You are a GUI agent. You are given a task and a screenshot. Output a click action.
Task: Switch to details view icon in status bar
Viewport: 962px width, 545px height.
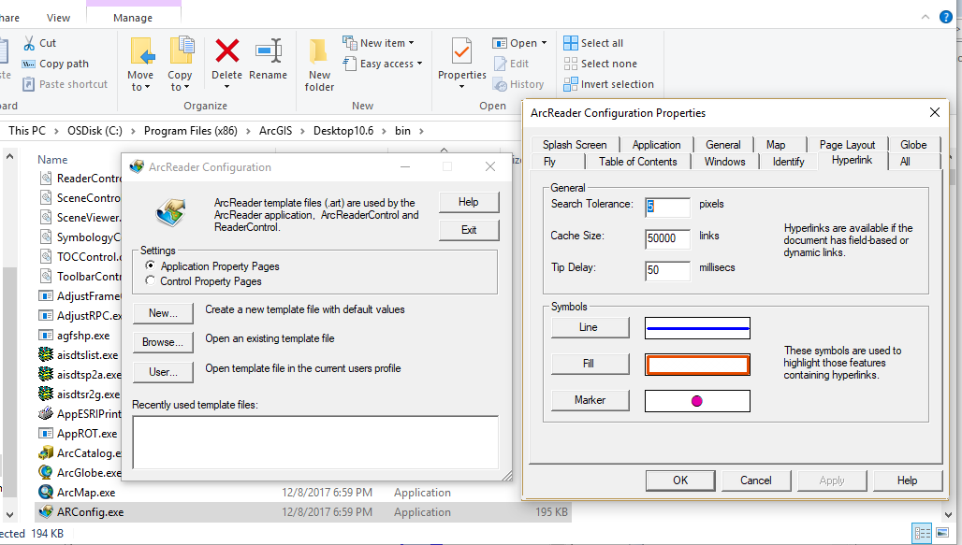point(922,533)
